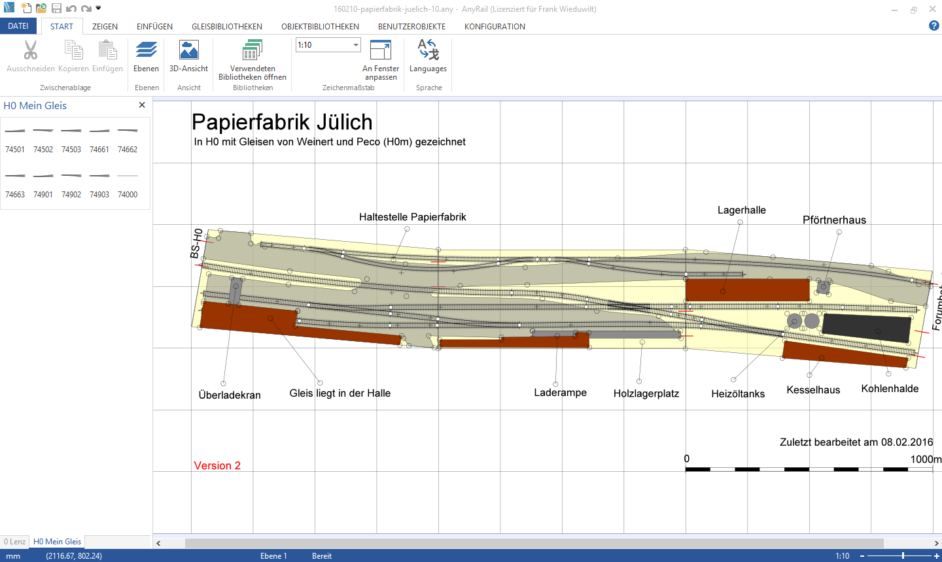Open the help question mark icon
Viewport: 942px width, 562px height.
(933, 26)
